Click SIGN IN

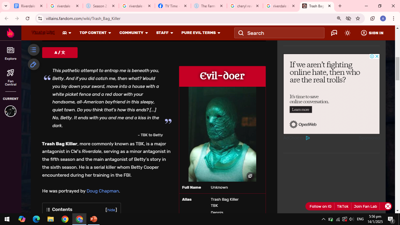pyautogui.click(x=372, y=33)
